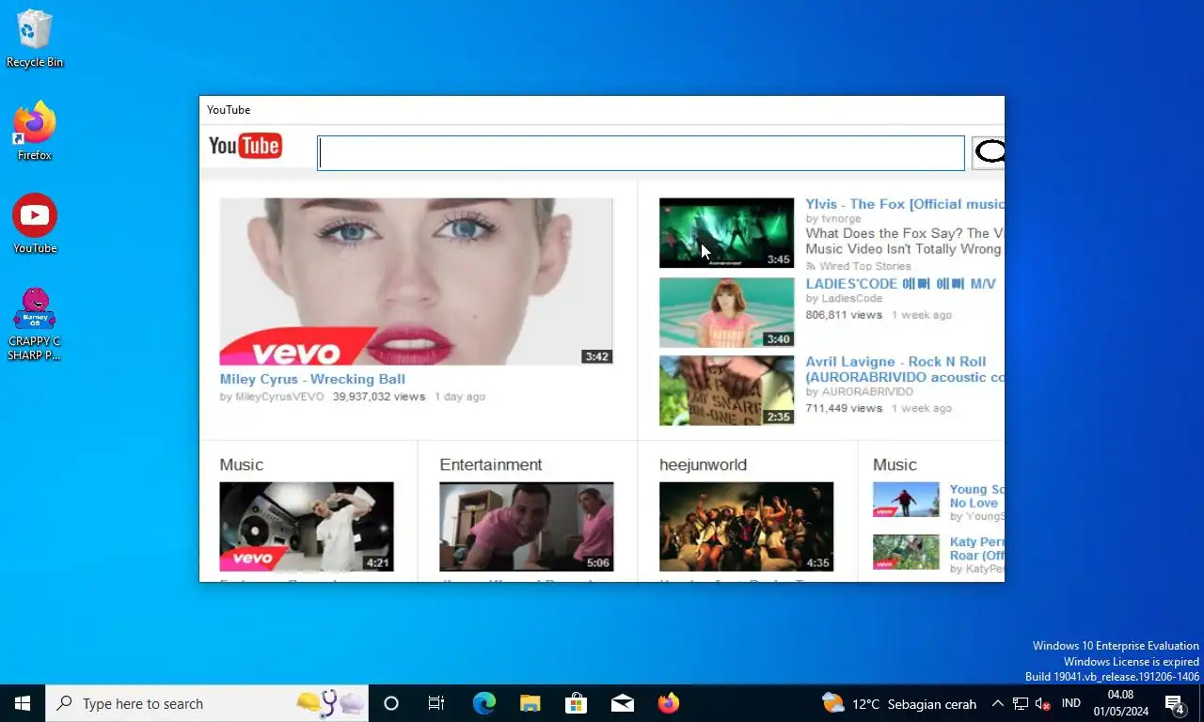Show hidden system tray icons chevron
Image resolution: width=1204 pixels, height=722 pixels.
pyautogui.click(x=997, y=703)
